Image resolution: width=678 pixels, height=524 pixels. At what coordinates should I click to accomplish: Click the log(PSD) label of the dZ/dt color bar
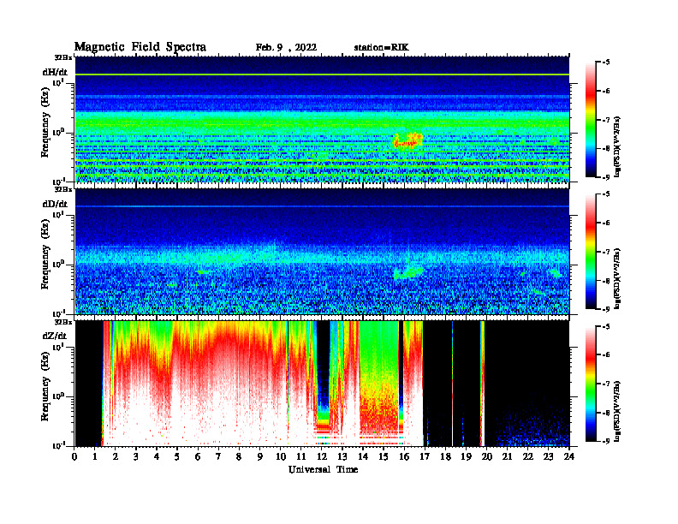[617, 410]
